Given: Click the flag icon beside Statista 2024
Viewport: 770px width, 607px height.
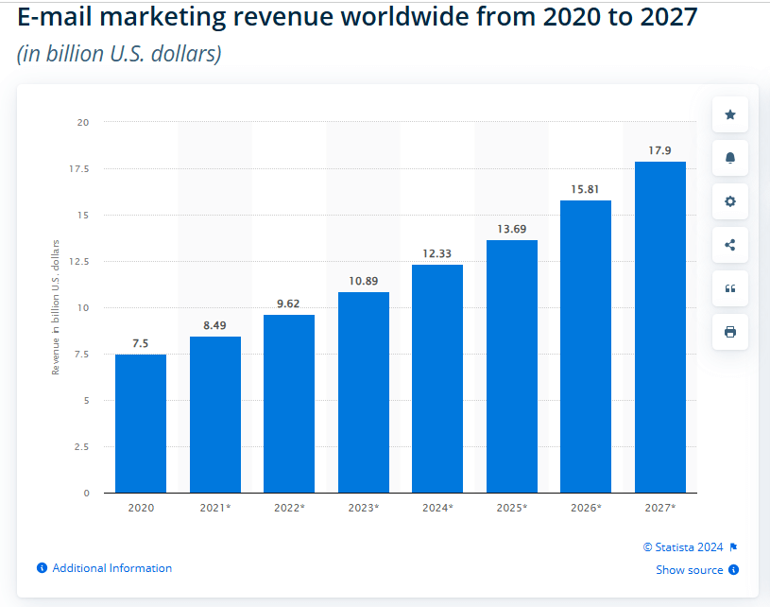Looking at the screenshot, I should (733, 547).
